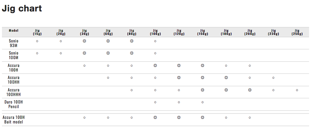Click the Accura 100HH circle at 230g
The width and height of the screenshot is (312, 129).
tap(273, 78)
